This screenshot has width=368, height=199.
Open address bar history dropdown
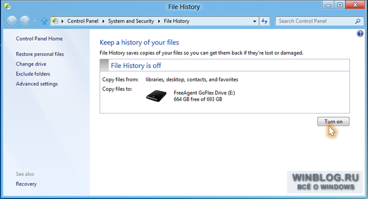254,21
